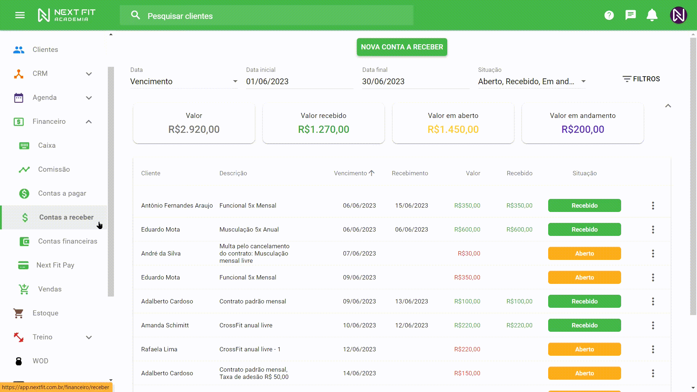Open Next Fit Pay menu item
The image size is (697, 392).
click(55, 265)
